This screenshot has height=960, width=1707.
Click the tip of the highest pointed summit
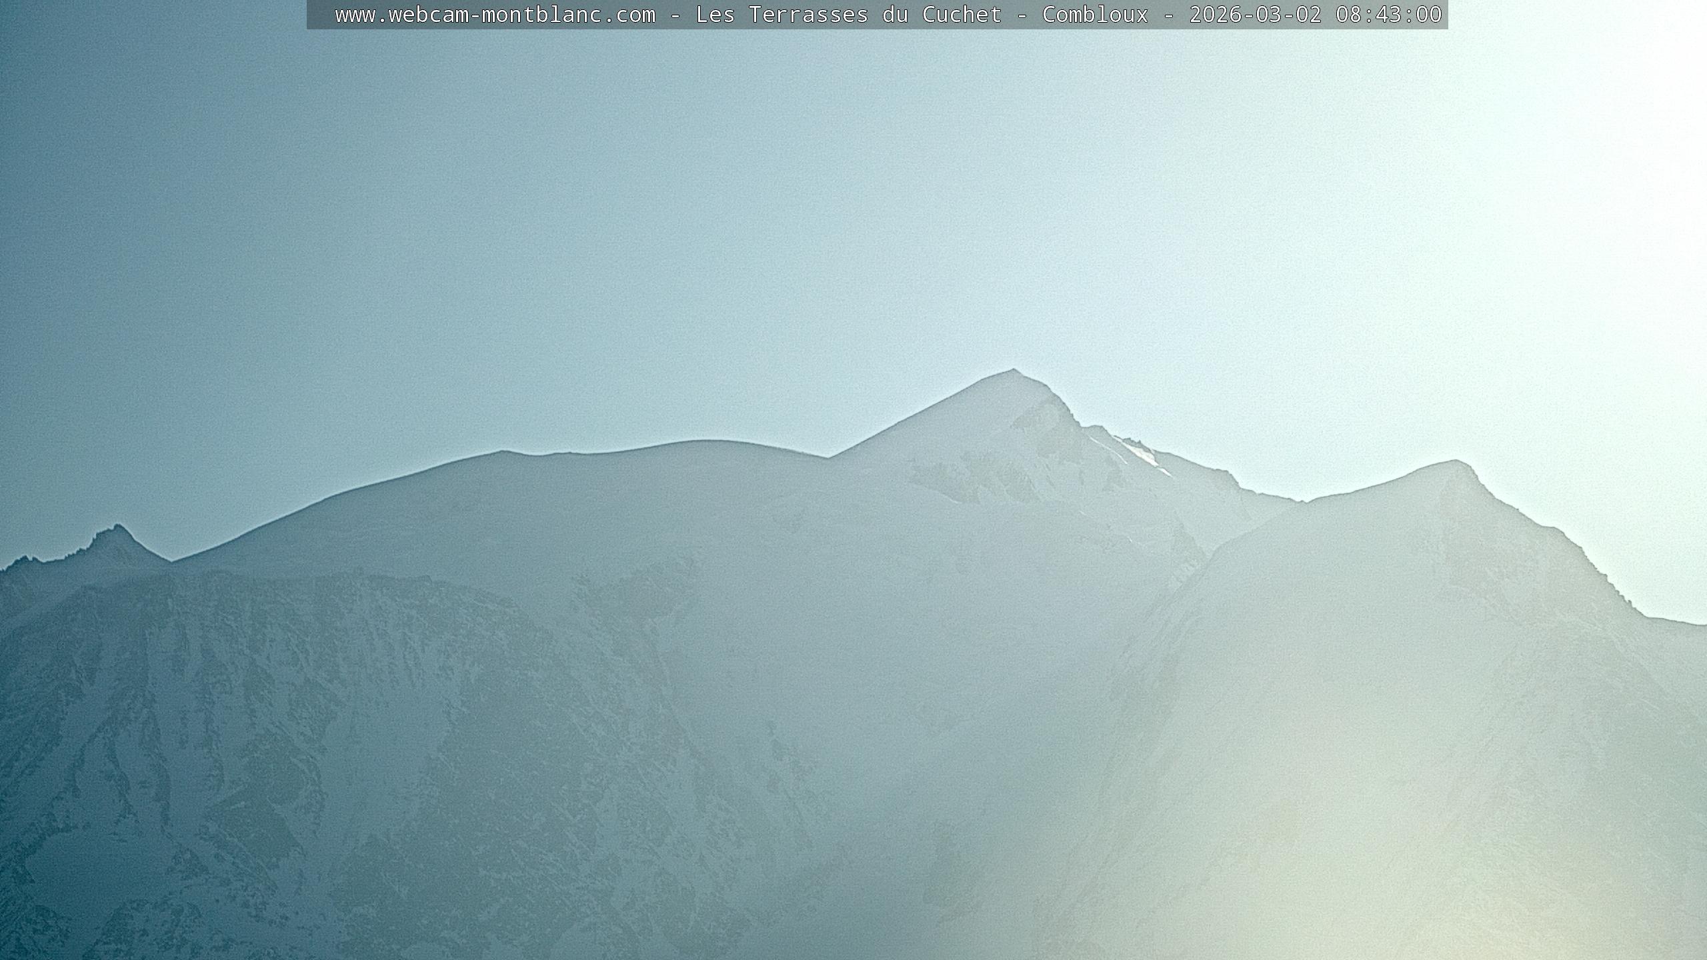tap(1013, 371)
